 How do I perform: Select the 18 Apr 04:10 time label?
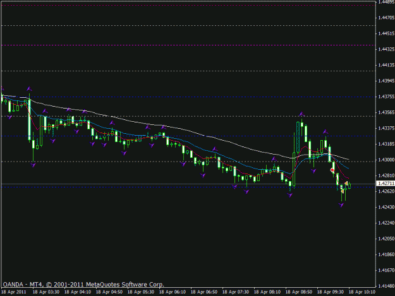coord(78,292)
